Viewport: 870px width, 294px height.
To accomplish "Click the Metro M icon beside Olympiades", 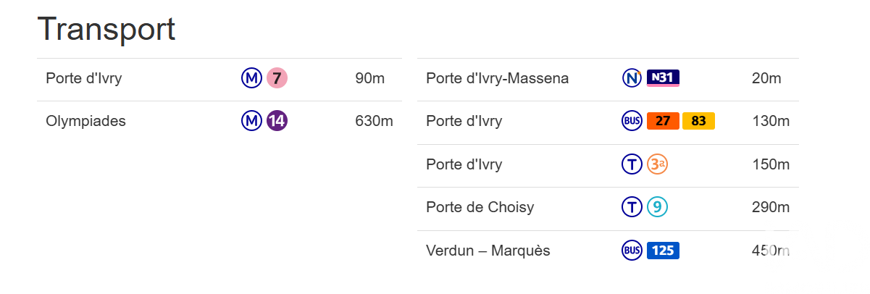I will tap(251, 121).
